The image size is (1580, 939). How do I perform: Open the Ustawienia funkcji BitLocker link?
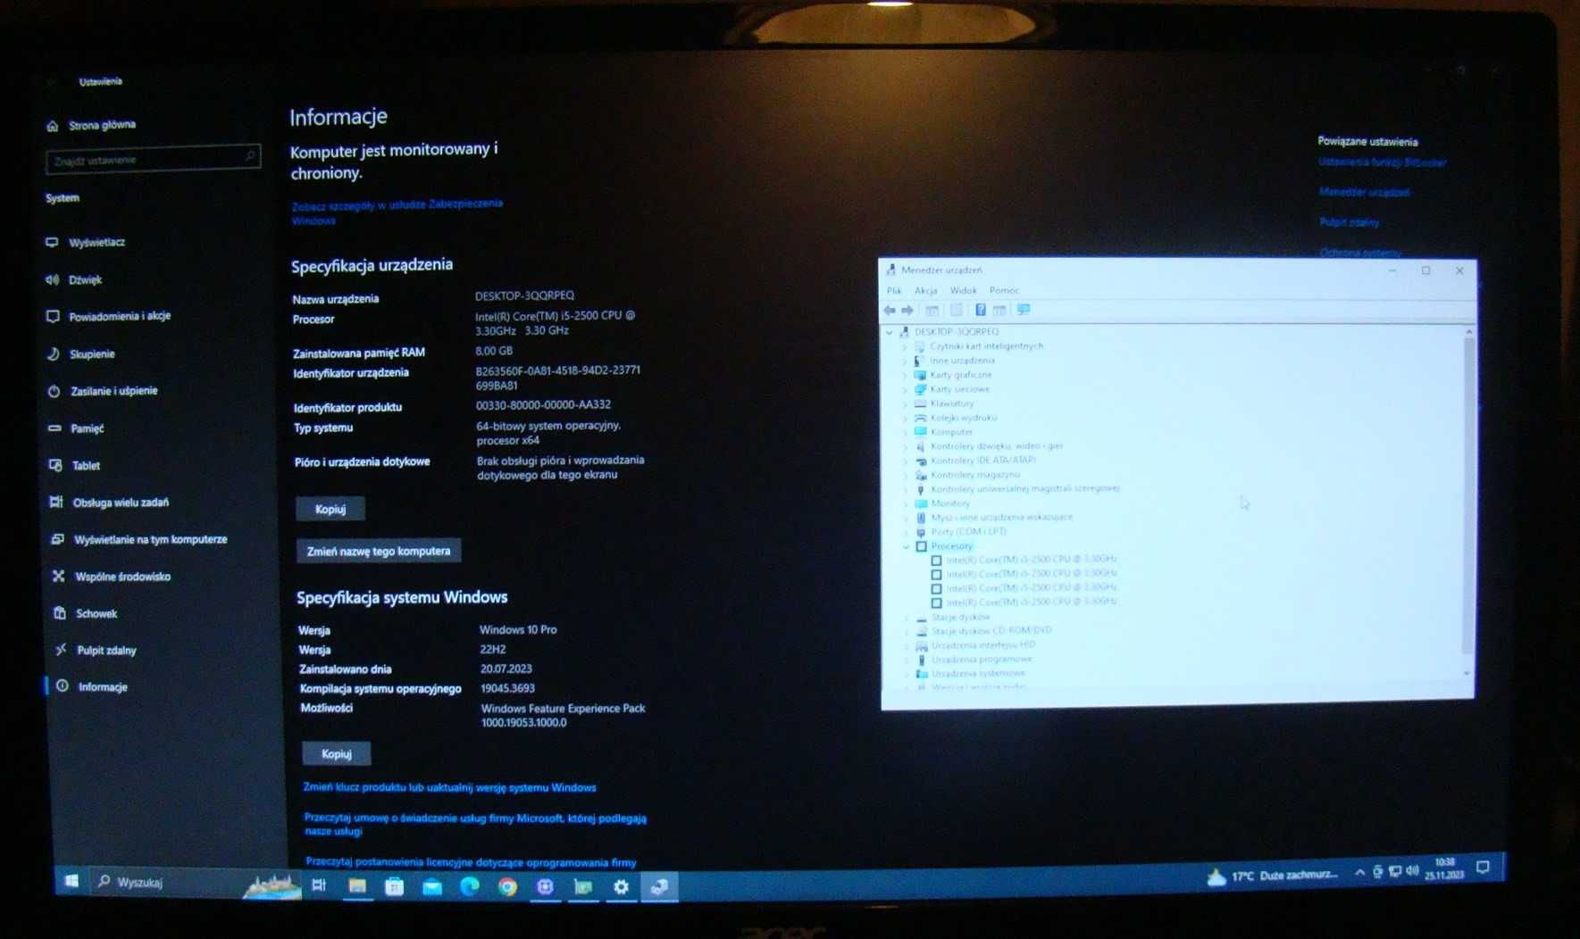coord(1382,162)
